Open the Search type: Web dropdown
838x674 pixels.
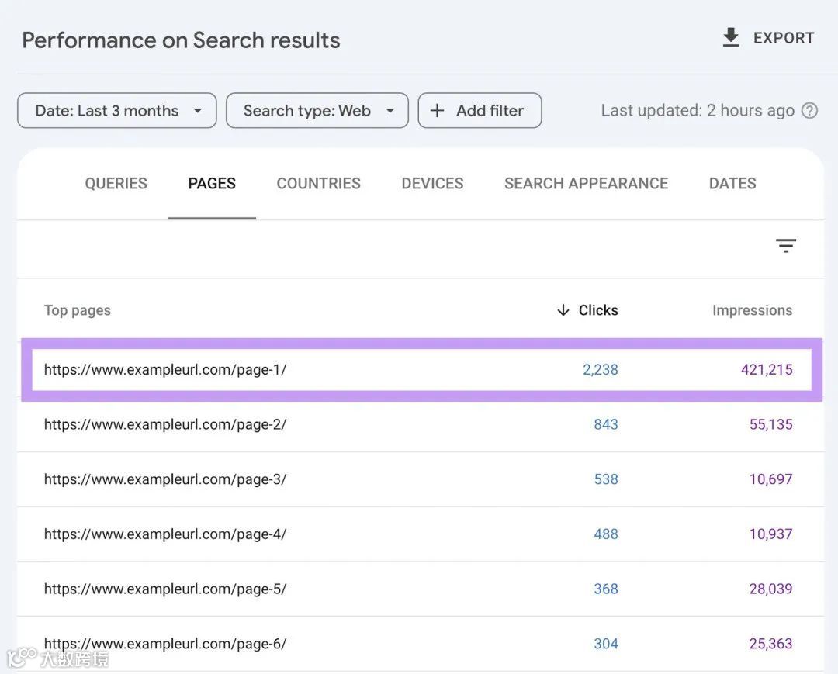tap(317, 111)
